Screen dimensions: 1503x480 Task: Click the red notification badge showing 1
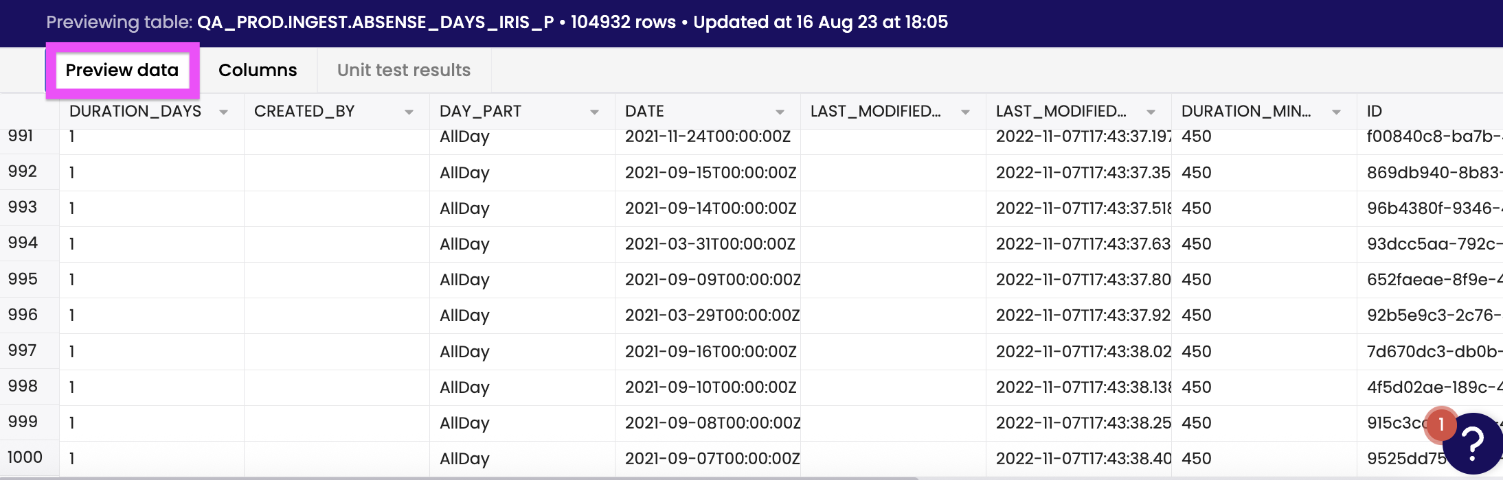click(1440, 424)
